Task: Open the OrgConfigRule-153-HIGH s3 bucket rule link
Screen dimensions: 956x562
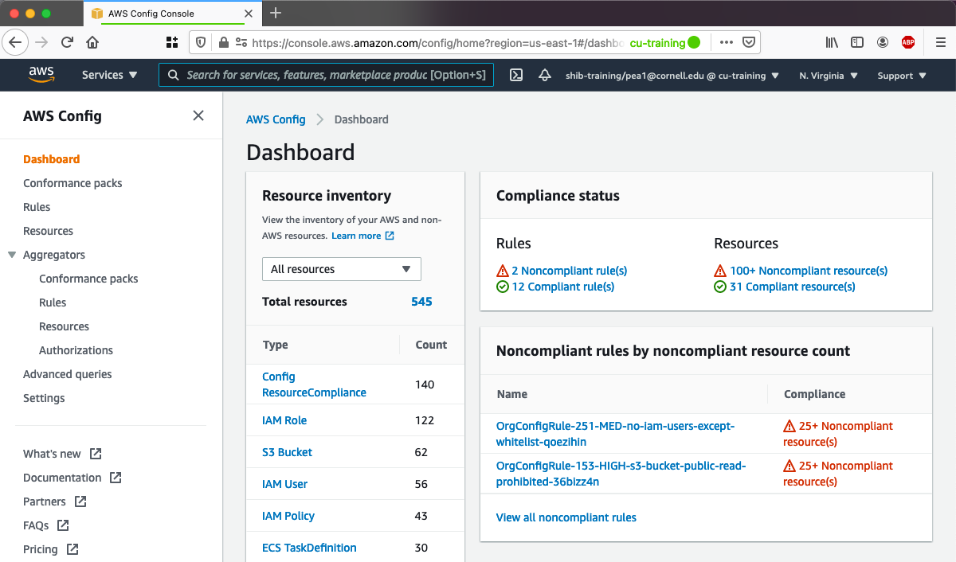Action: click(621, 474)
